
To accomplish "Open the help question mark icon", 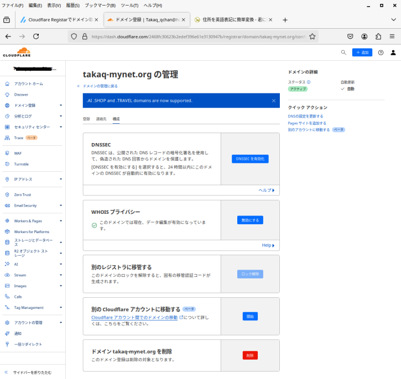I will (x=381, y=52).
